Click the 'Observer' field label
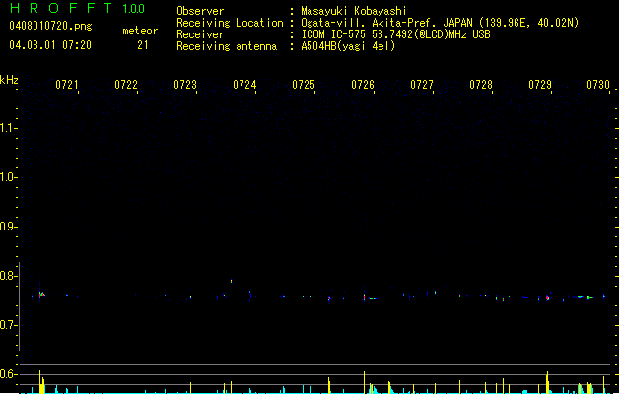620x394 pixels. coord(200,11)
